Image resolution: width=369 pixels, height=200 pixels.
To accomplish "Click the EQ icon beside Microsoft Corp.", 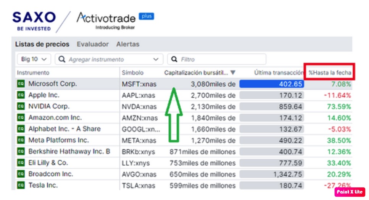I will (x=21, y=84).
